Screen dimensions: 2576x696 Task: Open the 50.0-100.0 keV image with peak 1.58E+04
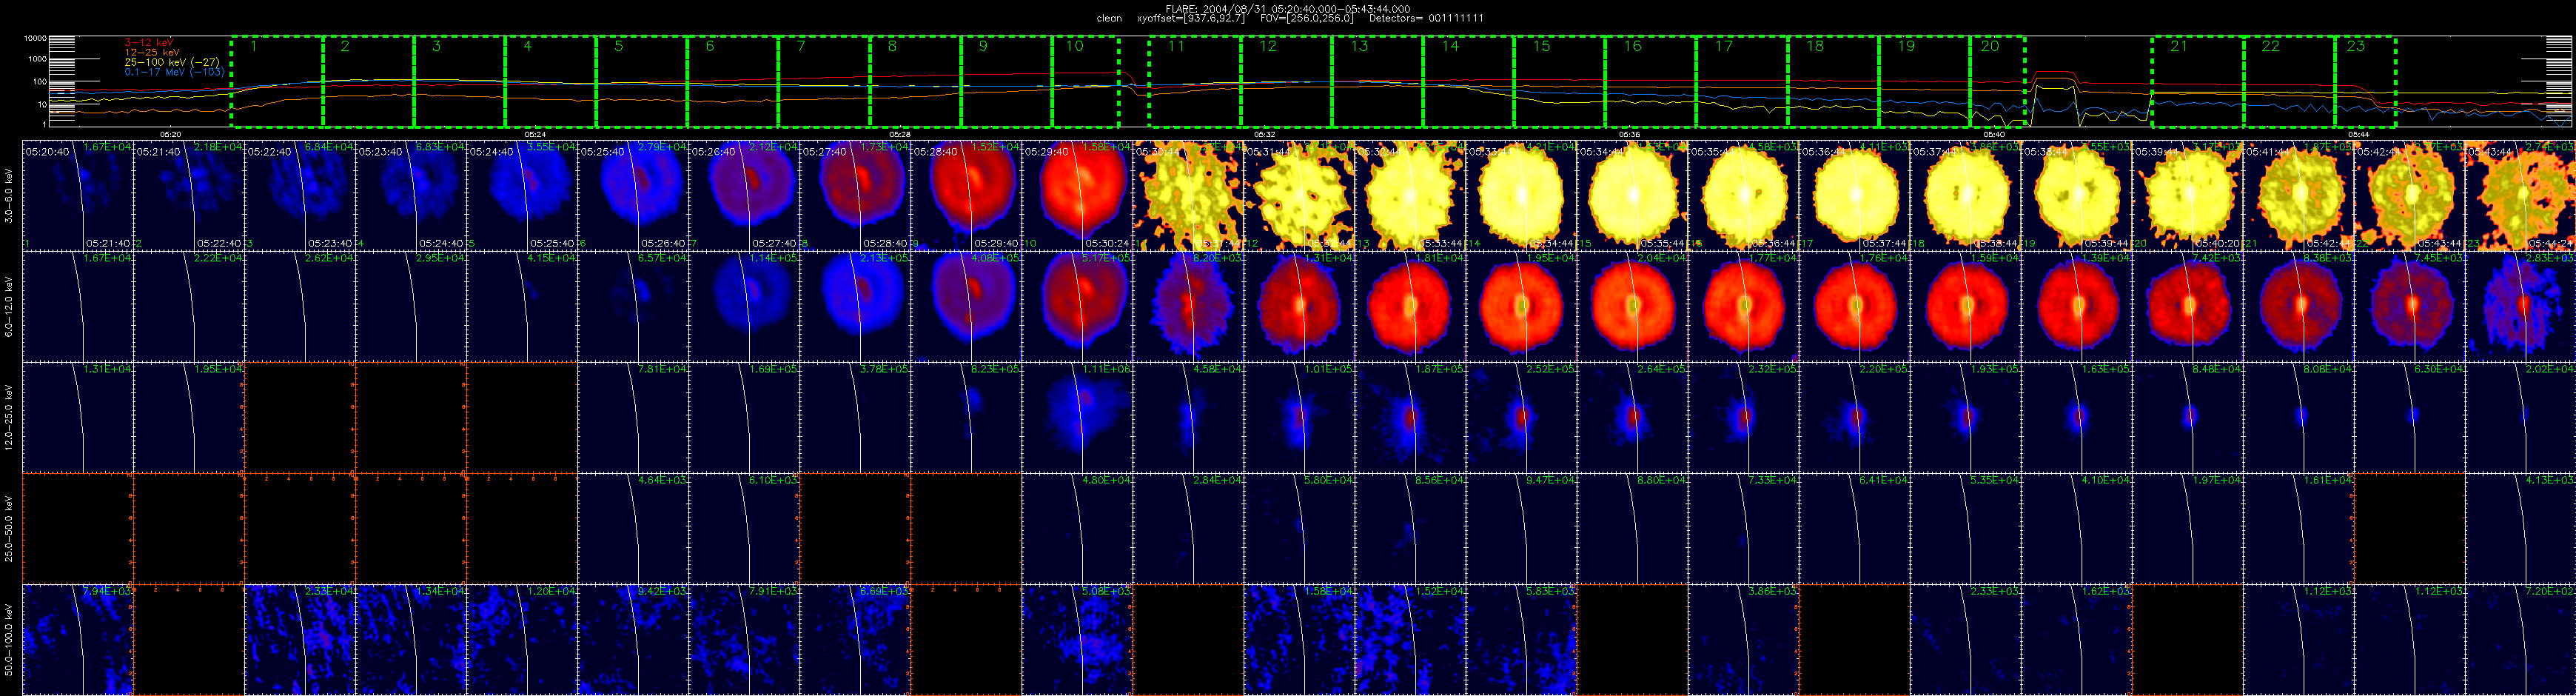pyautogui.click(x=1299, y=639)
